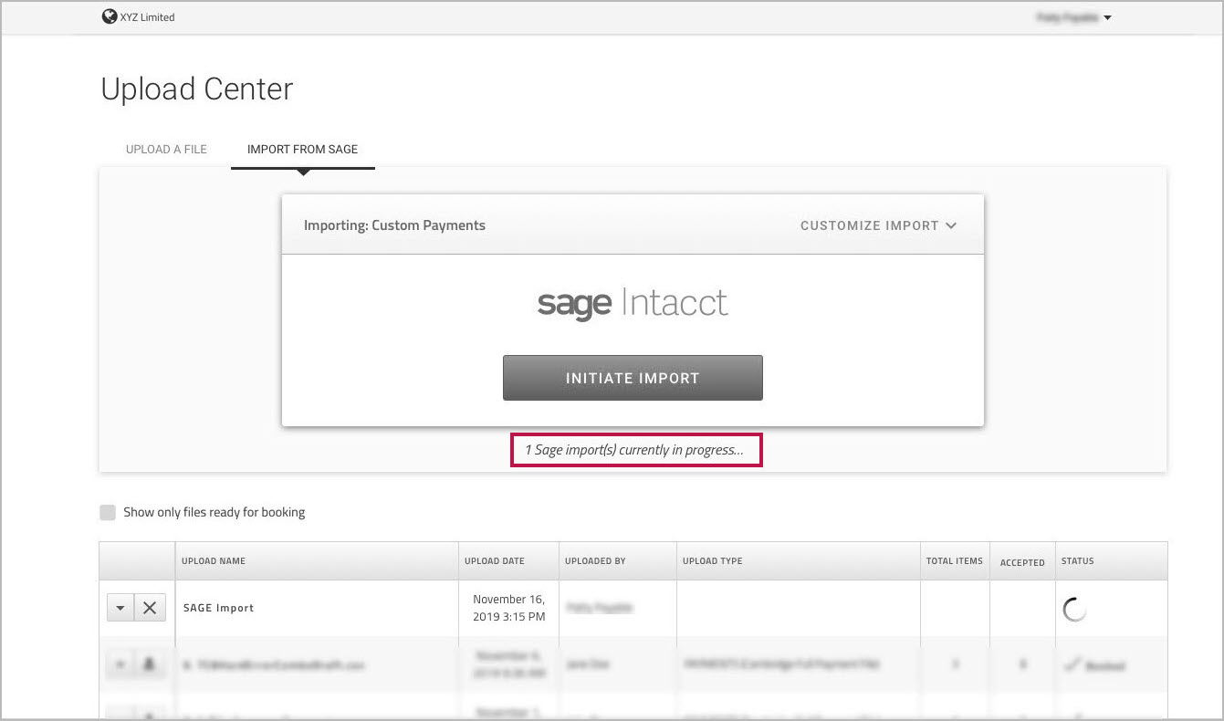This screenshot has height=721, width=1224.
Task: Click the Total Items column header
Action: coord(955,560)
